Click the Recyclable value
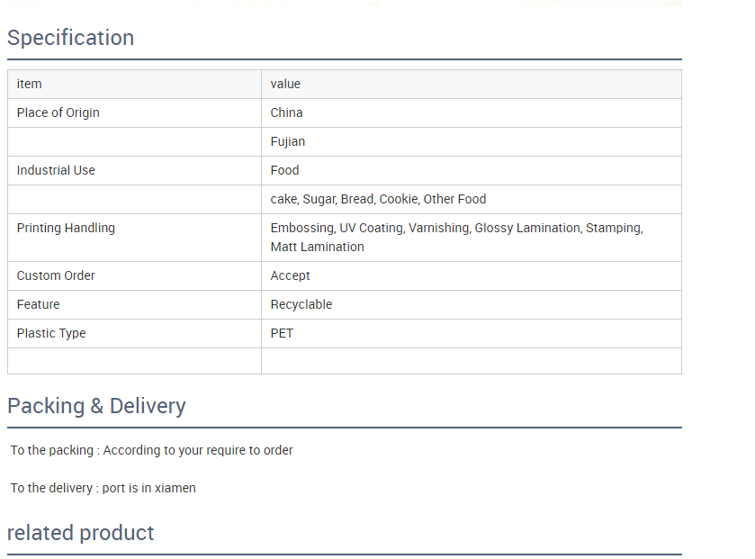755x559 pixels. tap(301, 304)
